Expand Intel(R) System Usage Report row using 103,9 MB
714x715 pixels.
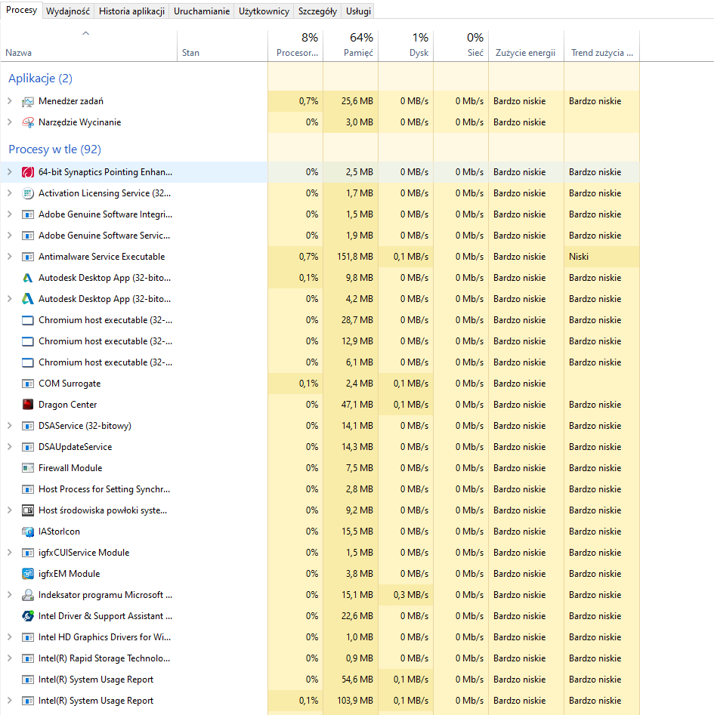pos(10,701)
